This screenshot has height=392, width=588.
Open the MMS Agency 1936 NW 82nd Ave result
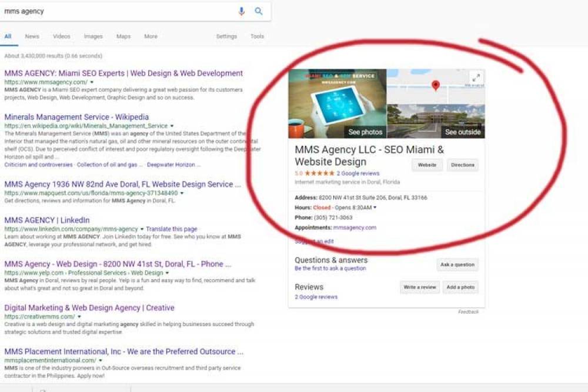pos(122,184)
